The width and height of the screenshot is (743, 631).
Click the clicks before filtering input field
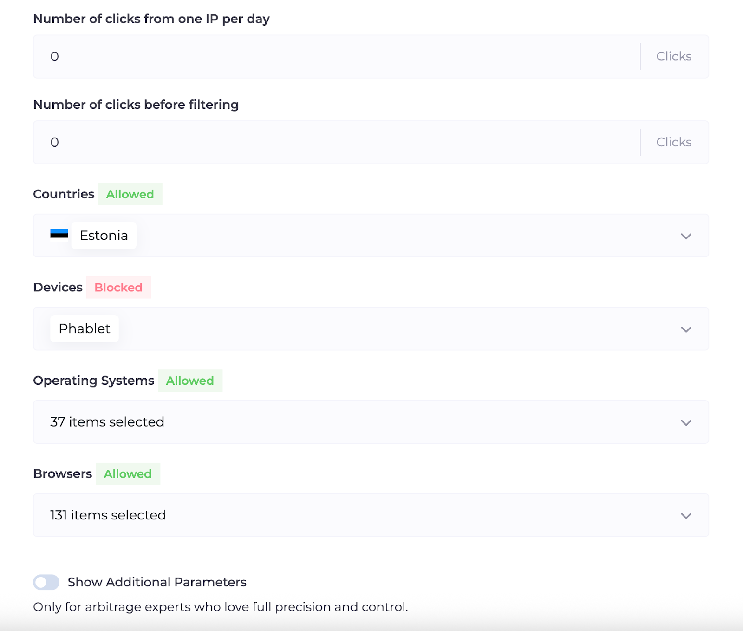(x=334, y=142)
